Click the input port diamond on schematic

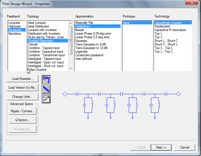(x=65, y=94)
